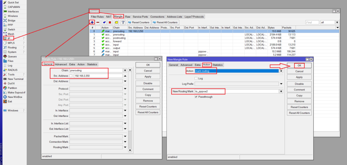Click the blue checkmark enable rule icon
The height and width of the screenshot is (165, 347).
[x=104, y=22]
